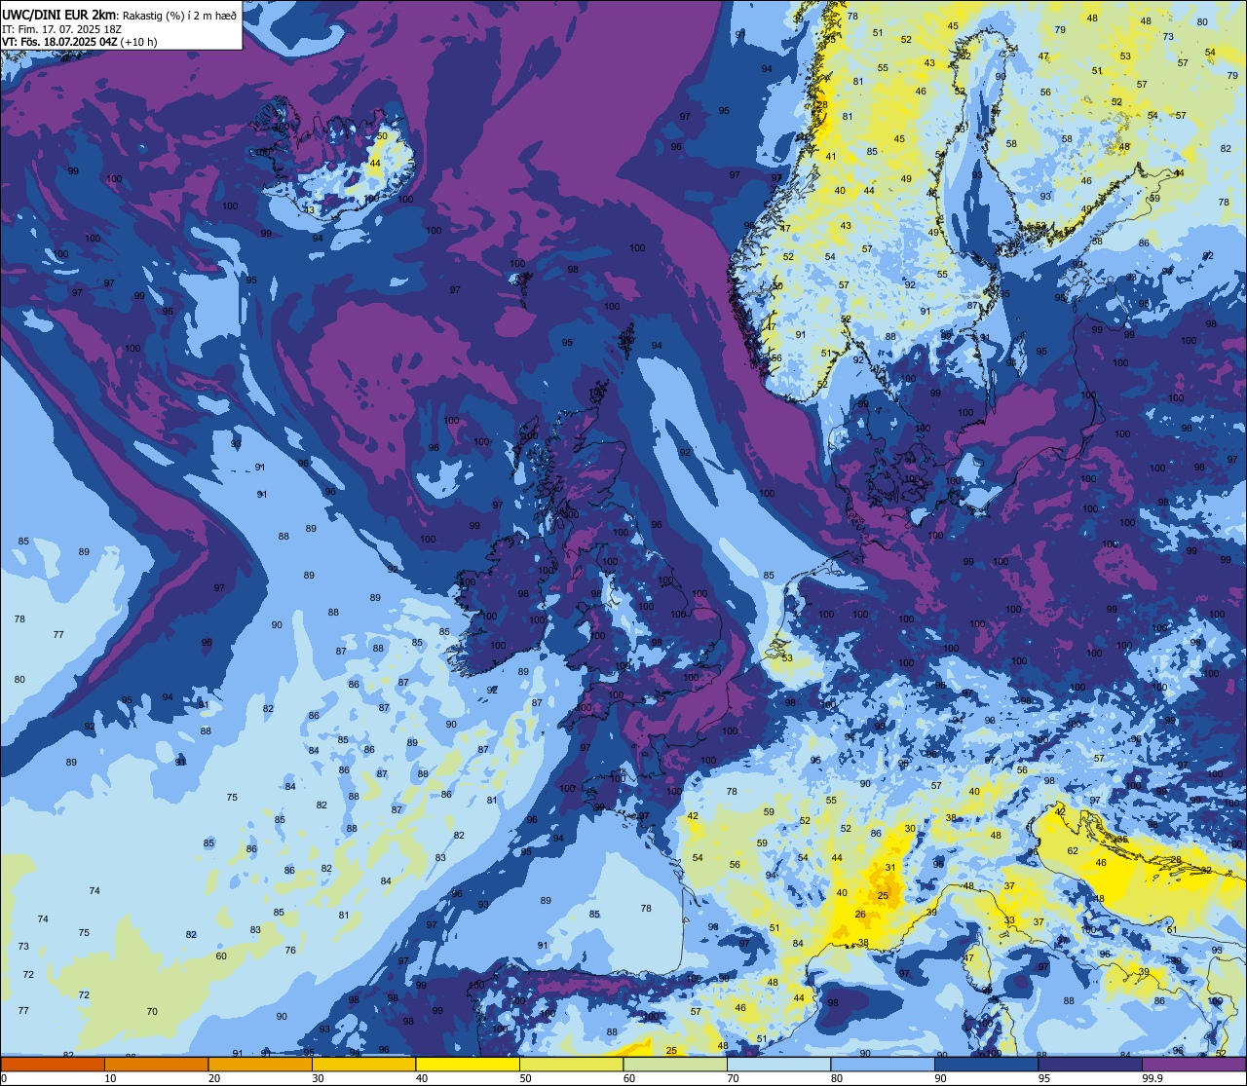Click the legend tick label "20"
The image size is (1247, 1086).
214,1078
